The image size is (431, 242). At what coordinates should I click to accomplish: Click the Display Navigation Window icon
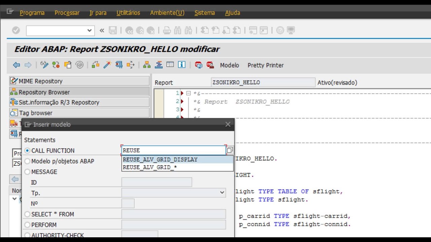point(159,65)
